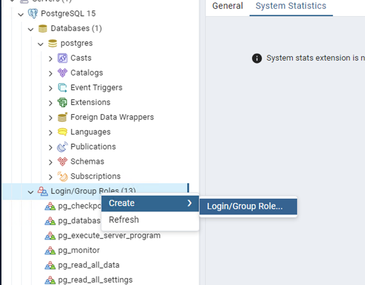Image resolution: width=365 pixels, height=285 pixels.
Task: Choose Refresh from the context menu
Action: [x=124, y=220]
